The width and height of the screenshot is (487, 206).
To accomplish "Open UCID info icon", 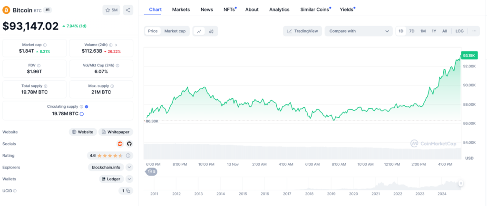I will click(x=15, y=191).
